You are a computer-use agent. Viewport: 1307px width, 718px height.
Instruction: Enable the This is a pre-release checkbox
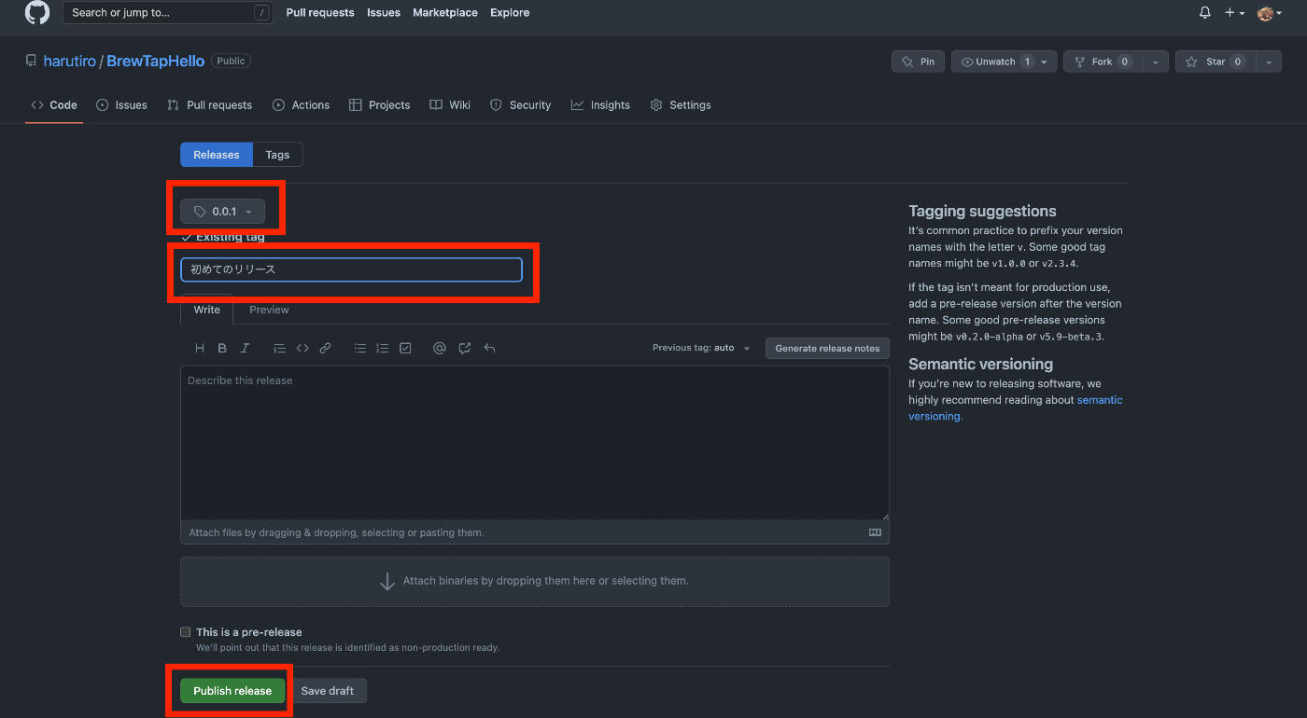tap(186, 632)
